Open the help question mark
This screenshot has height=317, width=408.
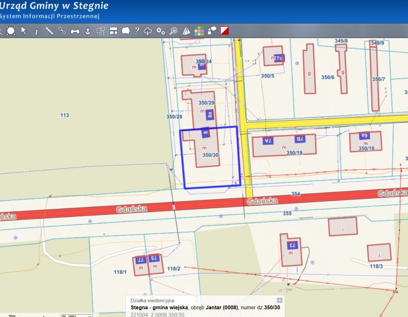[x=136, y=31]
